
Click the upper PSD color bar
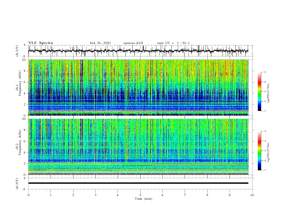(x=259, y=92)
